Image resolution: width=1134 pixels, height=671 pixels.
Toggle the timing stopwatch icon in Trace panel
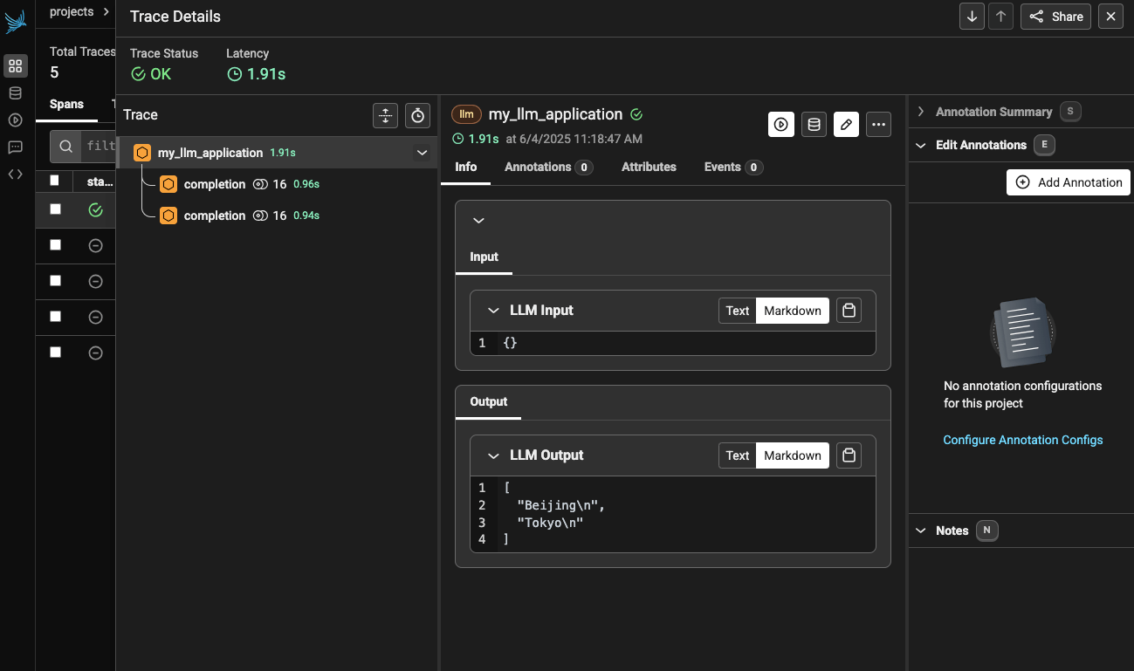pyautogui.click(x=418, y=115)
